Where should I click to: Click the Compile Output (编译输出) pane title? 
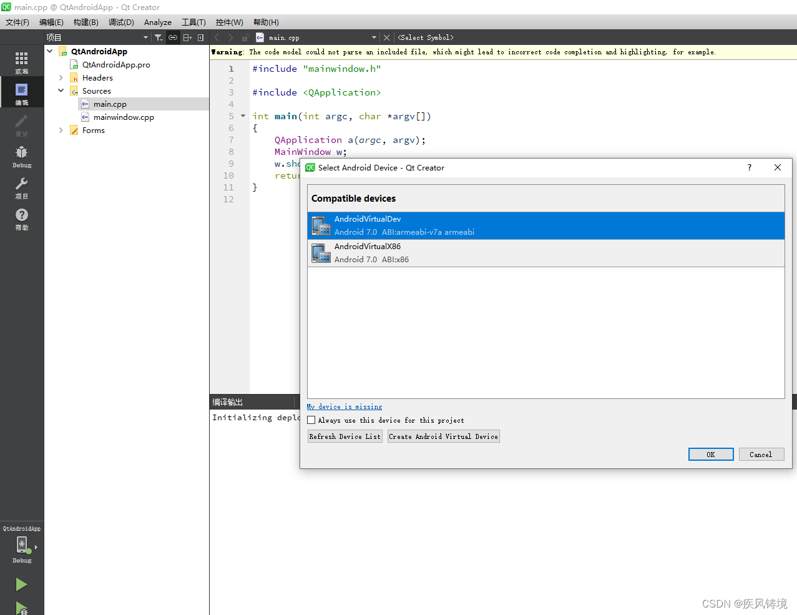227,402
